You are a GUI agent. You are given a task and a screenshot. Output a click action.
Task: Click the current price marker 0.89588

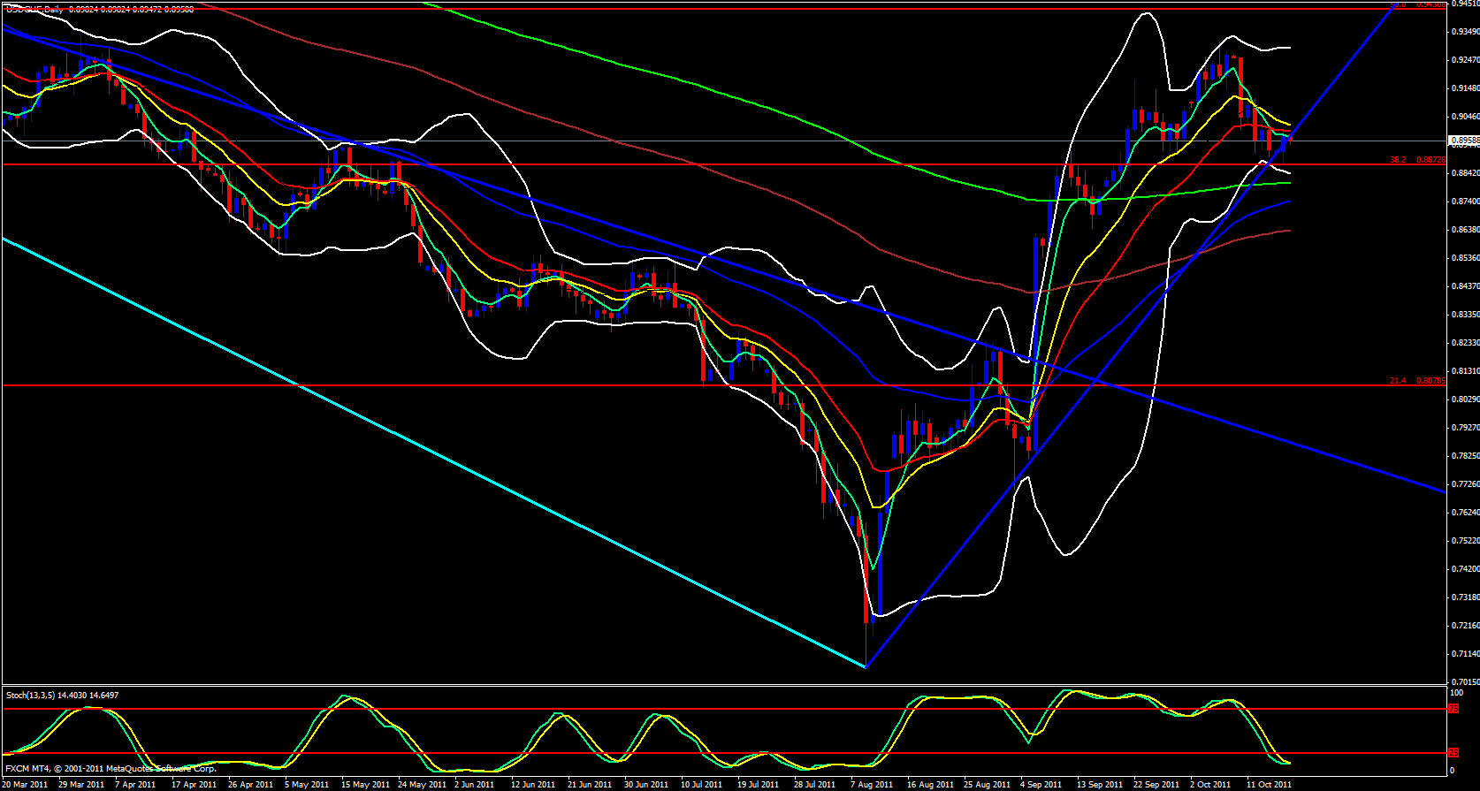click(x=1462, y=141)
